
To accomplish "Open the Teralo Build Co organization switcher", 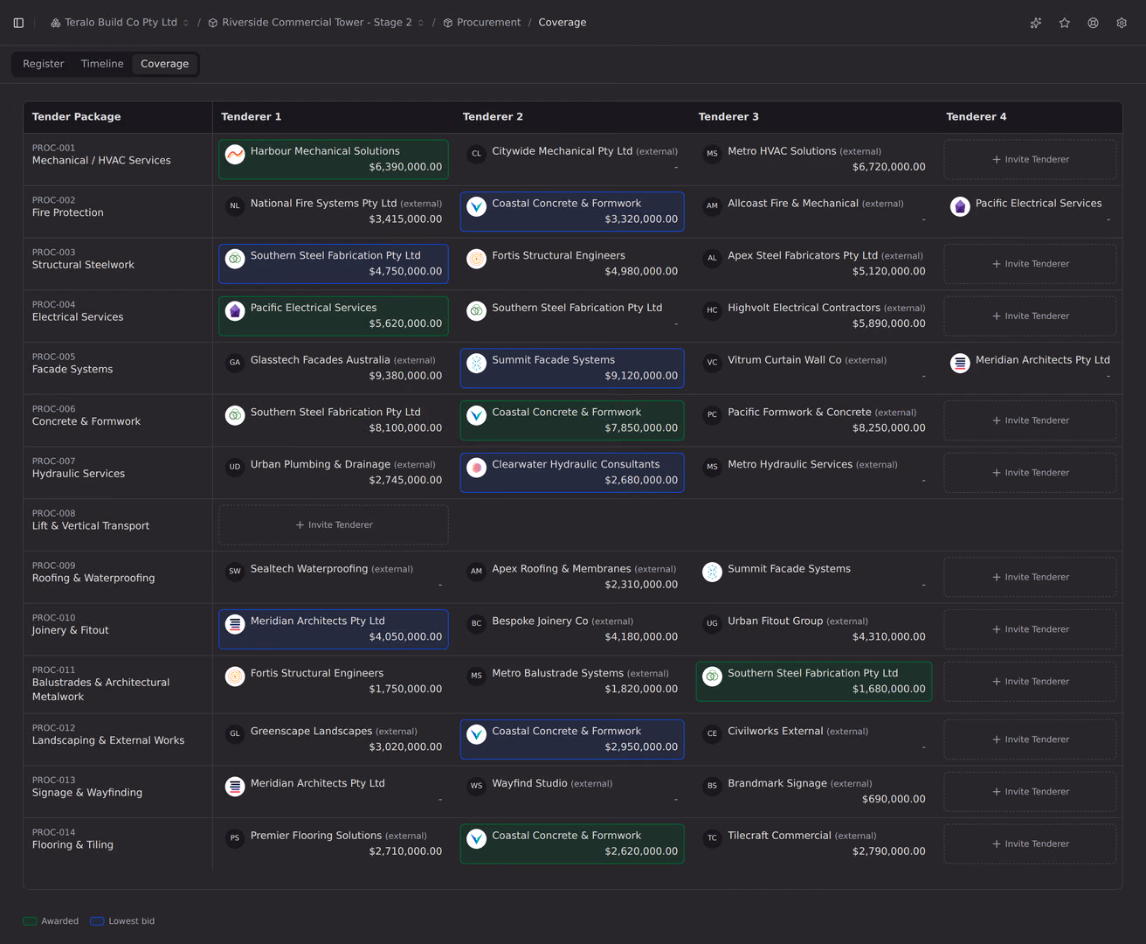I will [120, 23].
